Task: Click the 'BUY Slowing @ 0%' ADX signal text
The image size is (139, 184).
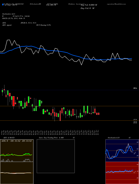Action: pos(44,25)
